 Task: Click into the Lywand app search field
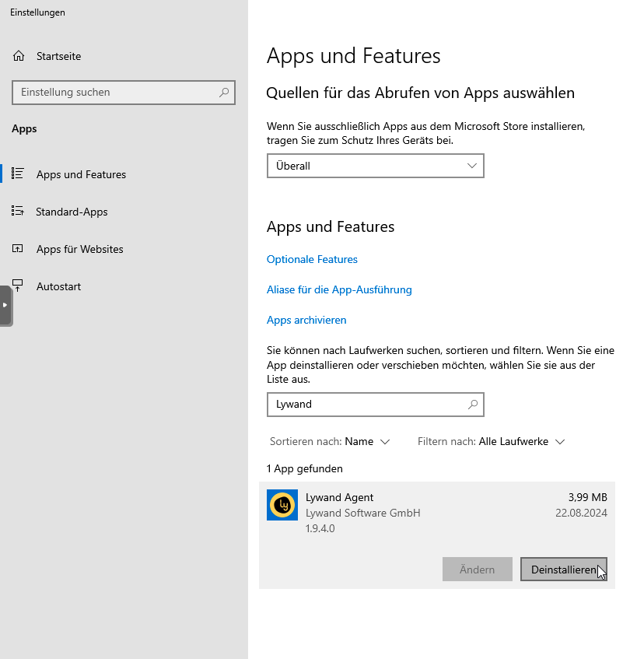(376, 405)
